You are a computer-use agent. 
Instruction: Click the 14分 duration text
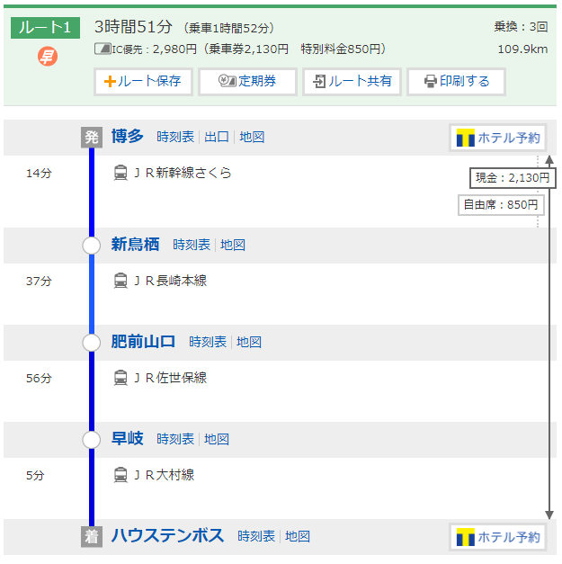click(39, 174)
